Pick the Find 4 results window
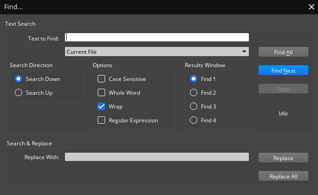The image size is (318, 195). (194, 120)
